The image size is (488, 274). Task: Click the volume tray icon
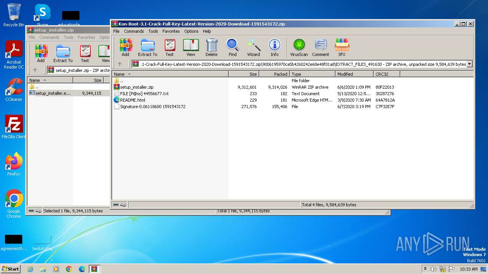(433, 269)
